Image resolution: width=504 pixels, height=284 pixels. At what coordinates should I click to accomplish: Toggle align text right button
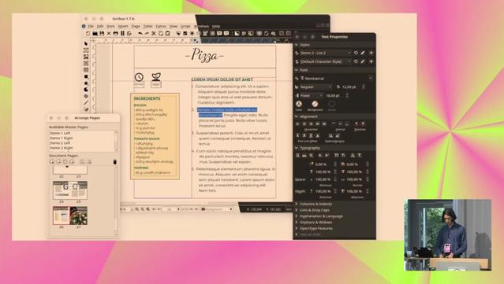311,124
